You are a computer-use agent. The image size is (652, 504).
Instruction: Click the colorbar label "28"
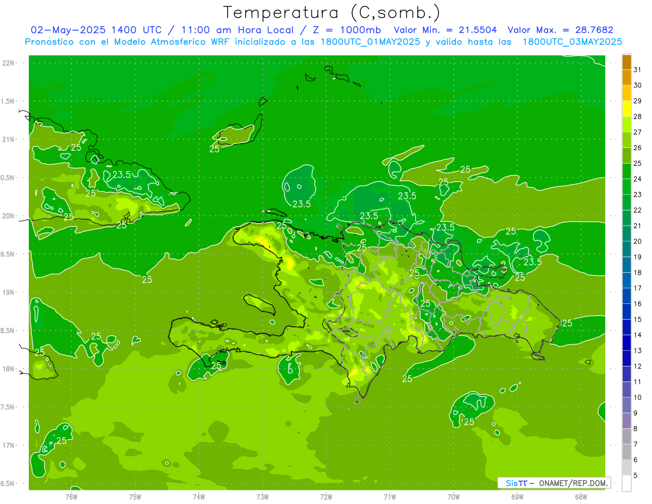click(x=637, y=116)
